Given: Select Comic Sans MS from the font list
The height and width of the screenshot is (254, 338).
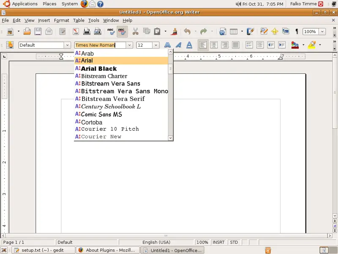Looking at the screenshot, I should point(121,114).
